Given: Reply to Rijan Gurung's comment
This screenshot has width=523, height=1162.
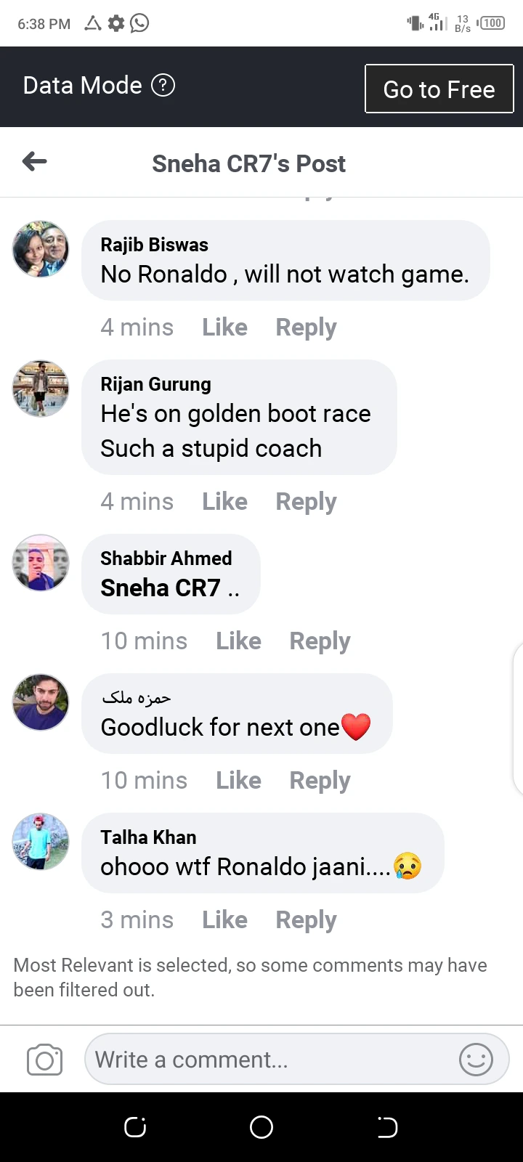Looking at the screenshot, I should 306,502.
